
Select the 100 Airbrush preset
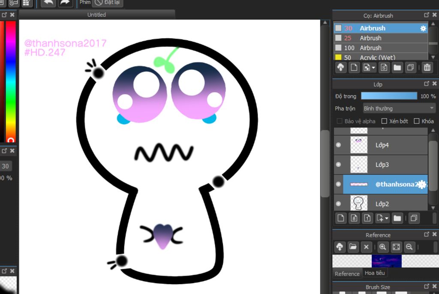pyautogui.click(x=381, y=48)
